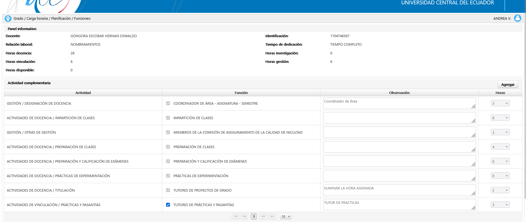
Task: Open hours dropdown for Titulación row
Action: pos(500,190)
